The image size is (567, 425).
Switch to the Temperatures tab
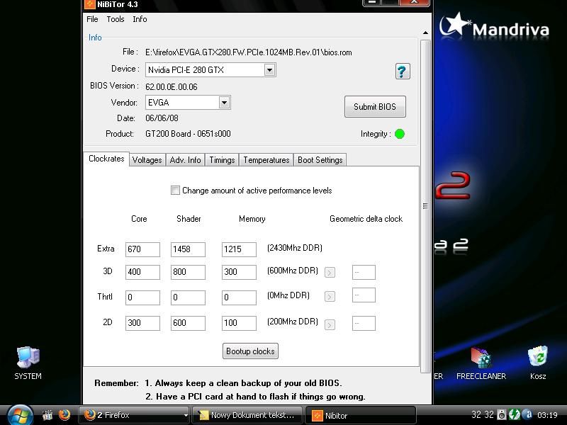pos(266,160)
